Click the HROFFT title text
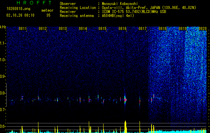The height and width of the screenshot is (133, 210). click(34, 3)
